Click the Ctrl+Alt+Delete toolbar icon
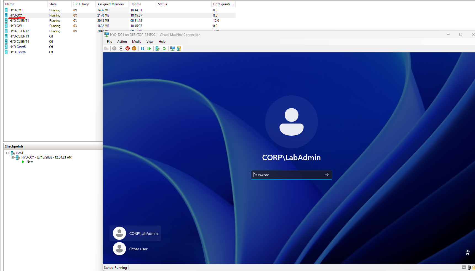The width and height of the screenshot is (475, 271). tap(106, 49)
